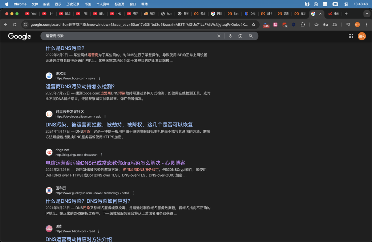Expand the tab search dropdown arrow
The width and height of the screenshot is (372, 242).
point(366,14)
